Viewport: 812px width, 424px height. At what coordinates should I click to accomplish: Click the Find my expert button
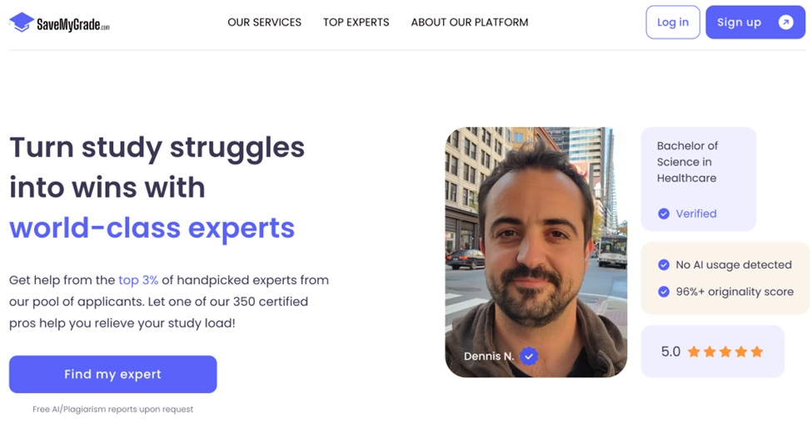113,374
